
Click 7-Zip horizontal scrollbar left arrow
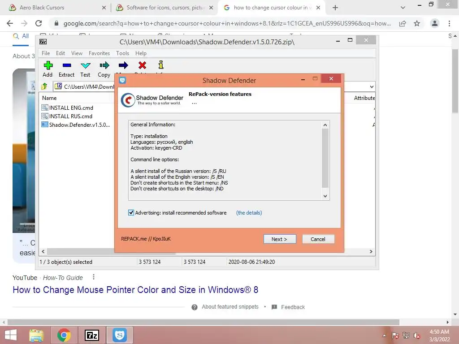pos(43,251)
